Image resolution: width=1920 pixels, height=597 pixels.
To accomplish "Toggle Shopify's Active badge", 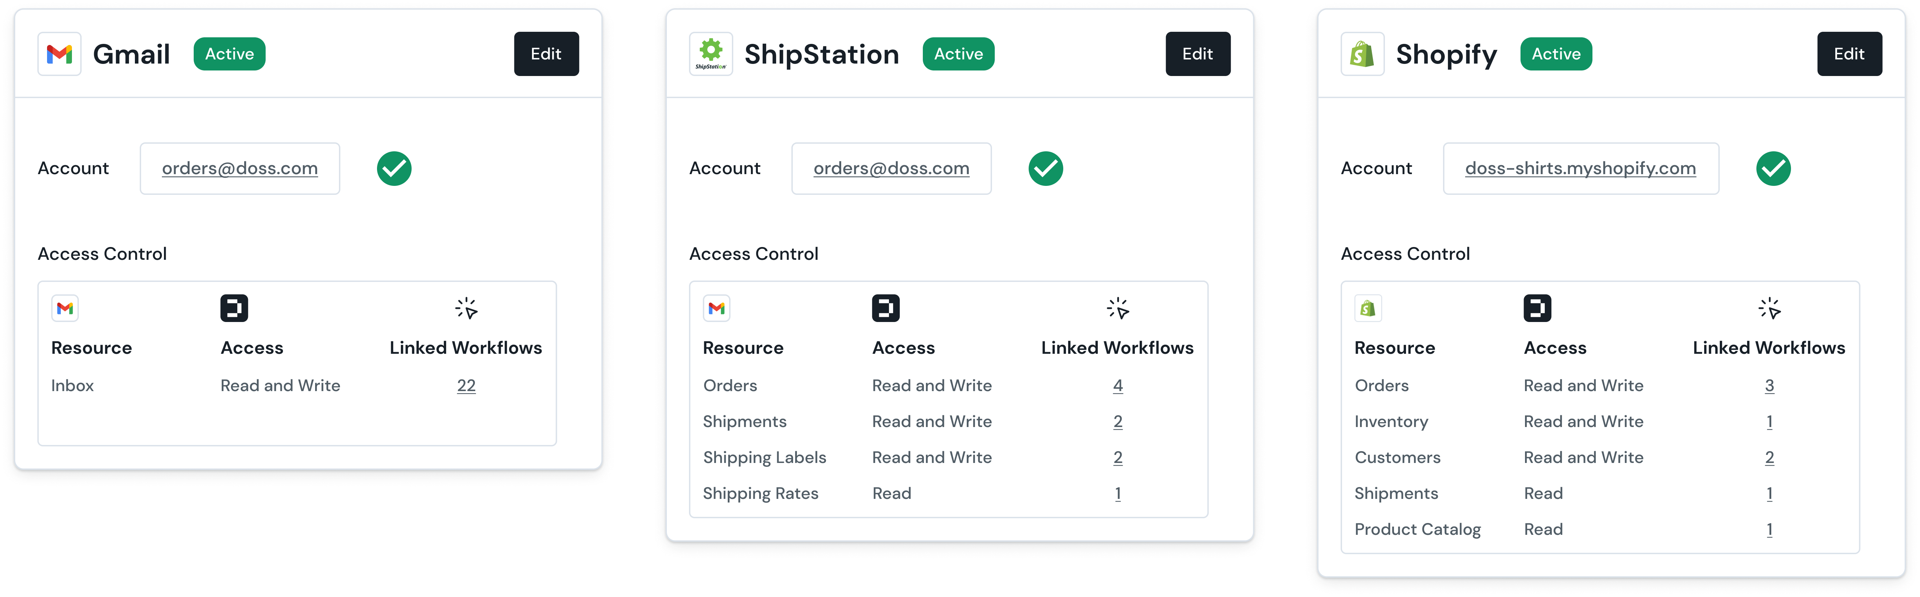I will (1555, 54).
